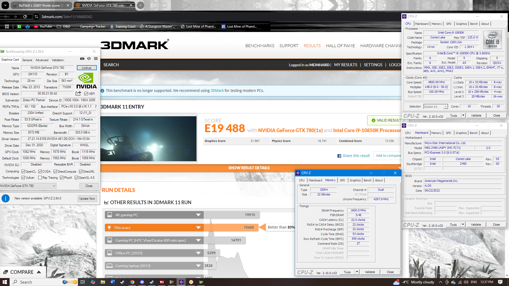Toggle the OpenCL checkbox
Image resolution: width=509 pixels, height=286 pixels.
point(23,172)
